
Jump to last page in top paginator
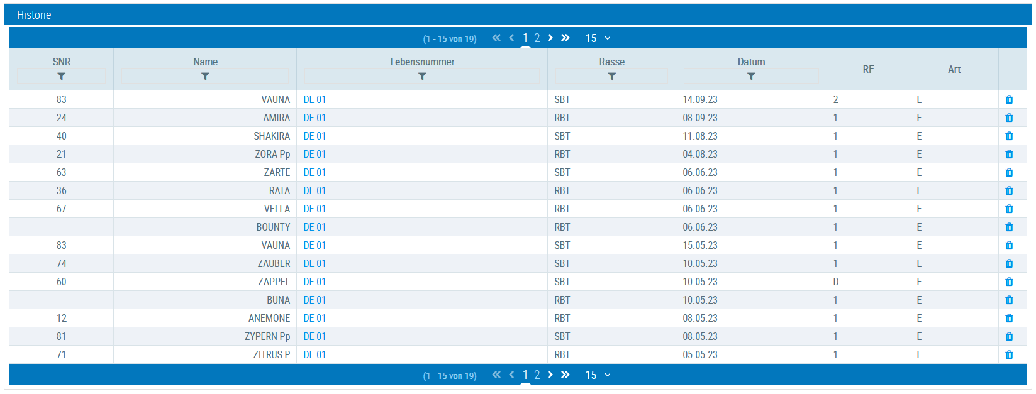pos(565,38)
